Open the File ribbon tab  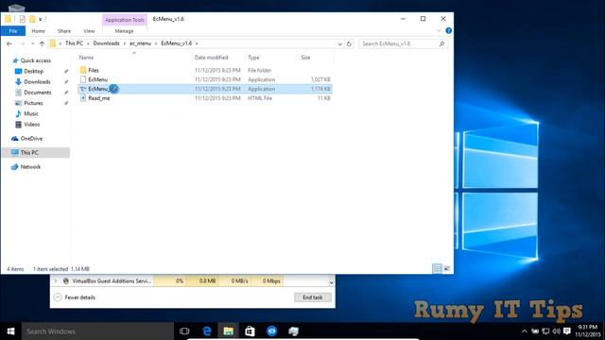(x=13, y=31)
